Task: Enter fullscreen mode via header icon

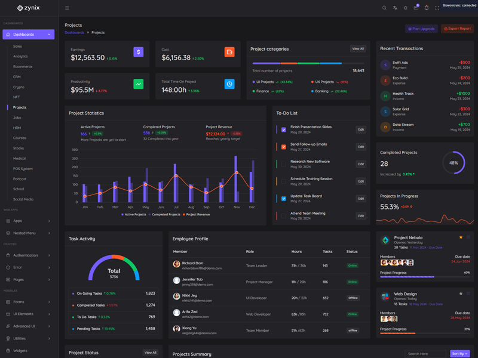Action: point(437,8)
